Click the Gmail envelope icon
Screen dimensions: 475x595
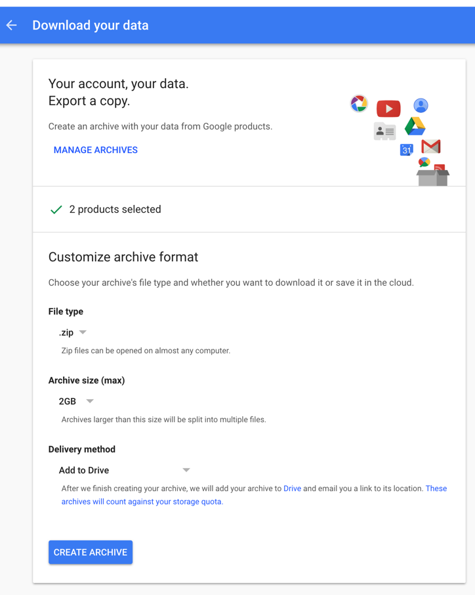[430, 146]
